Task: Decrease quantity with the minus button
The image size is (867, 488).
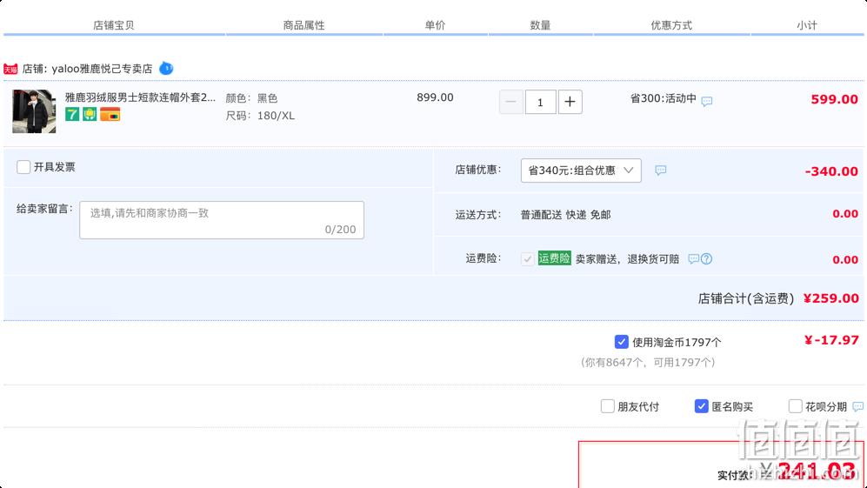Action: click(x=511, y=102)
